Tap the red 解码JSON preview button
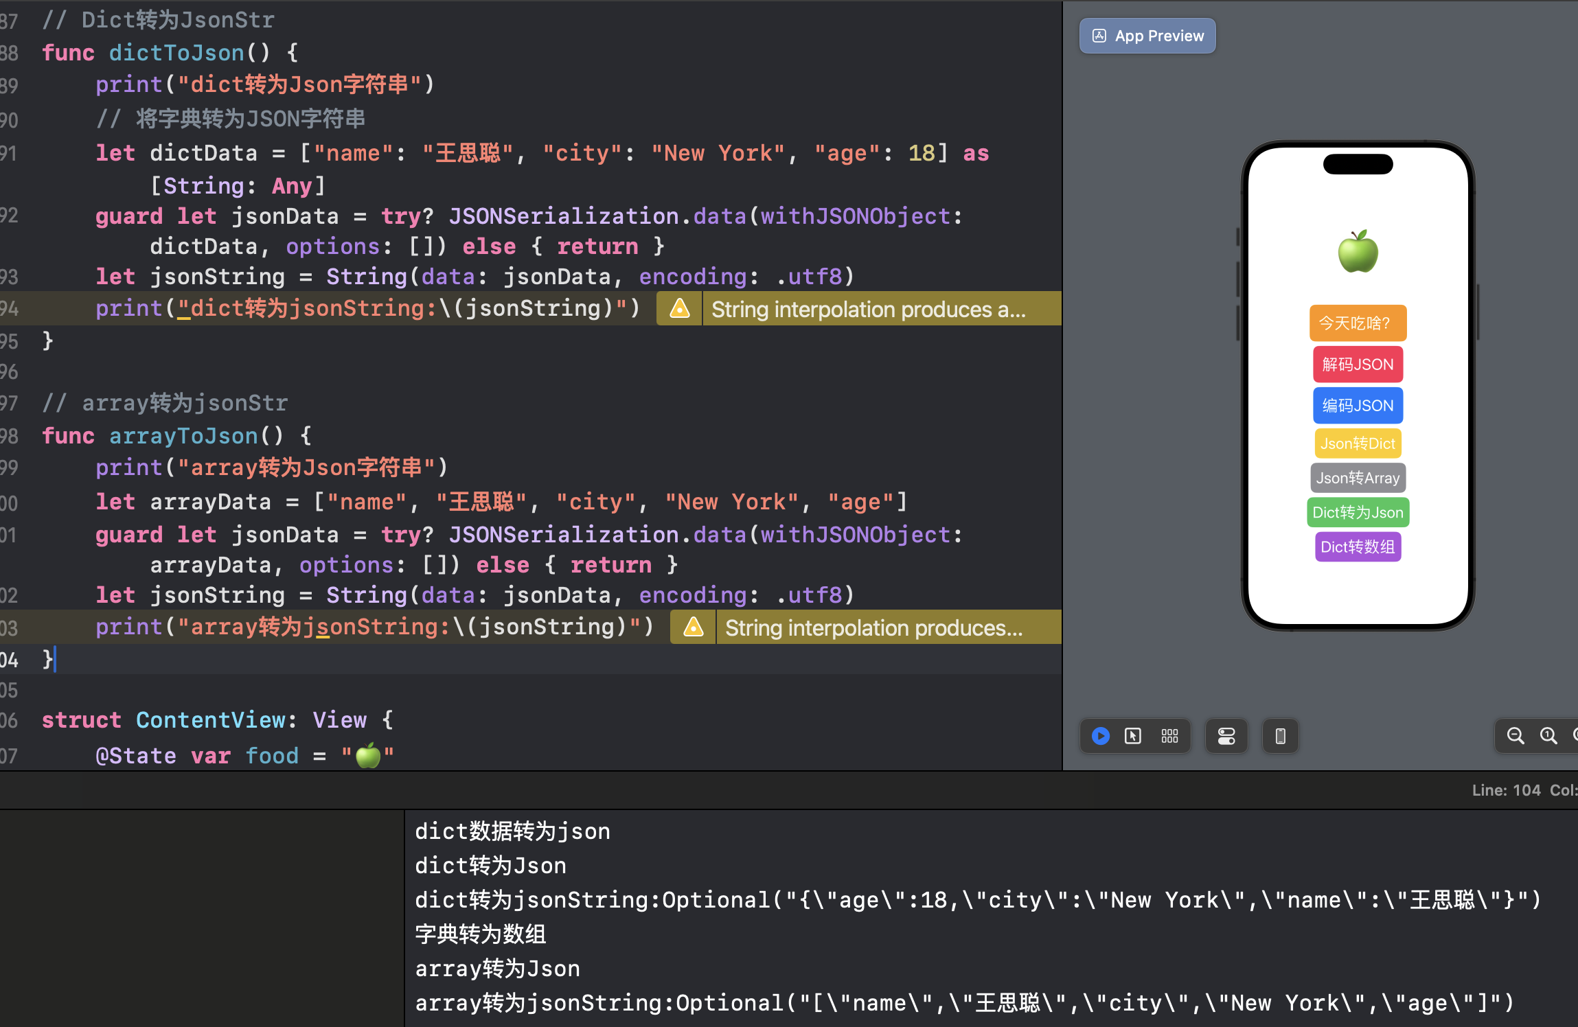1578x1027 pixels. point(1358,364)
